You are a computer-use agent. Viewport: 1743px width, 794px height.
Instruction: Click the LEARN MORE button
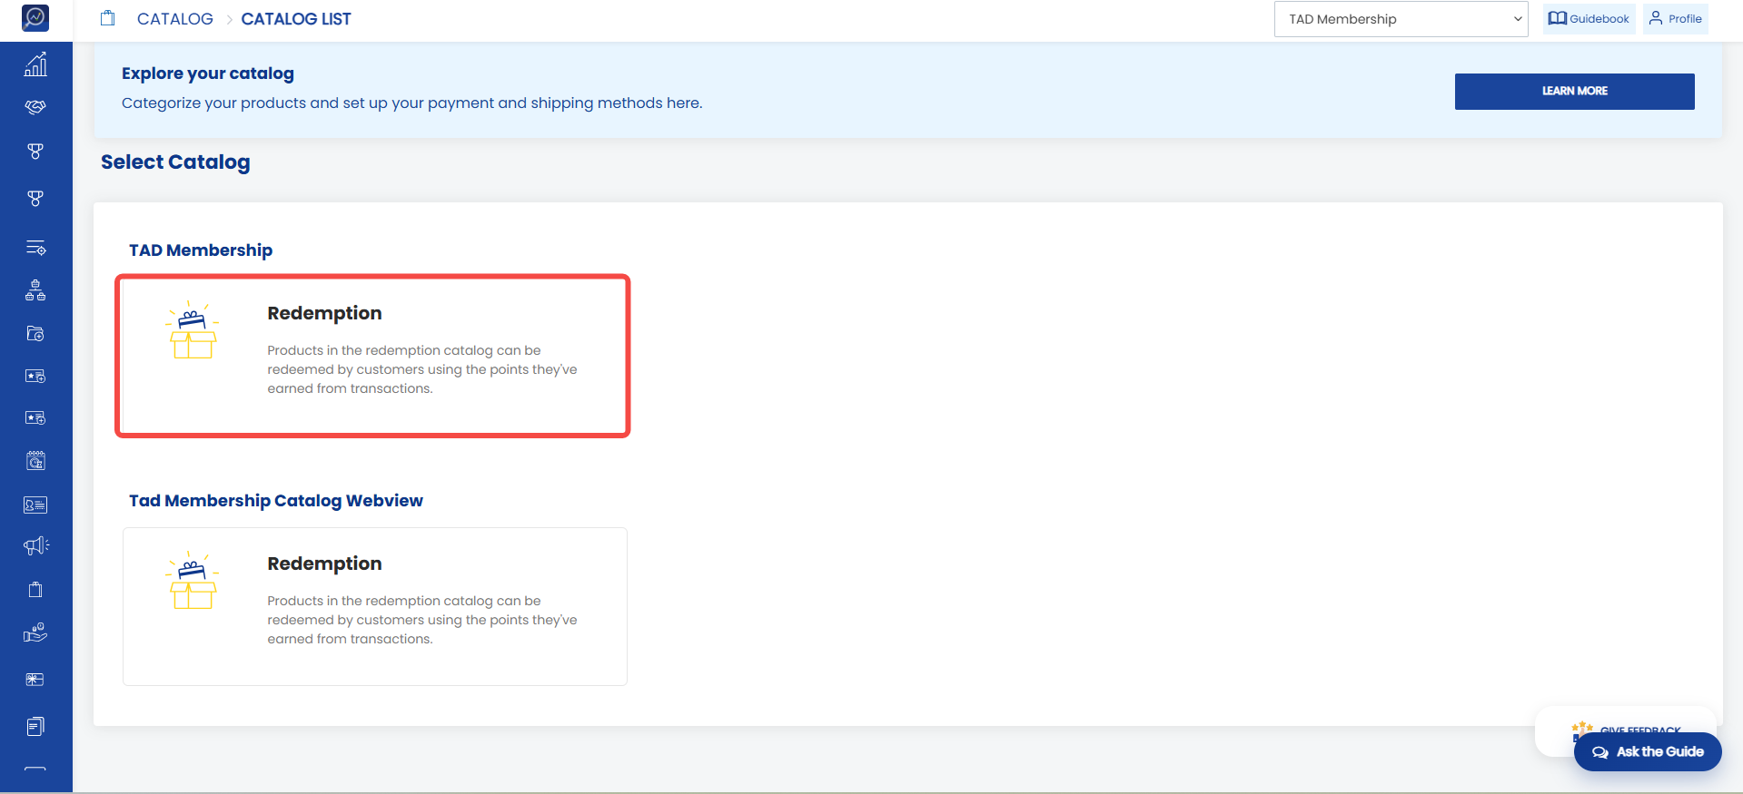point(1574,91)
